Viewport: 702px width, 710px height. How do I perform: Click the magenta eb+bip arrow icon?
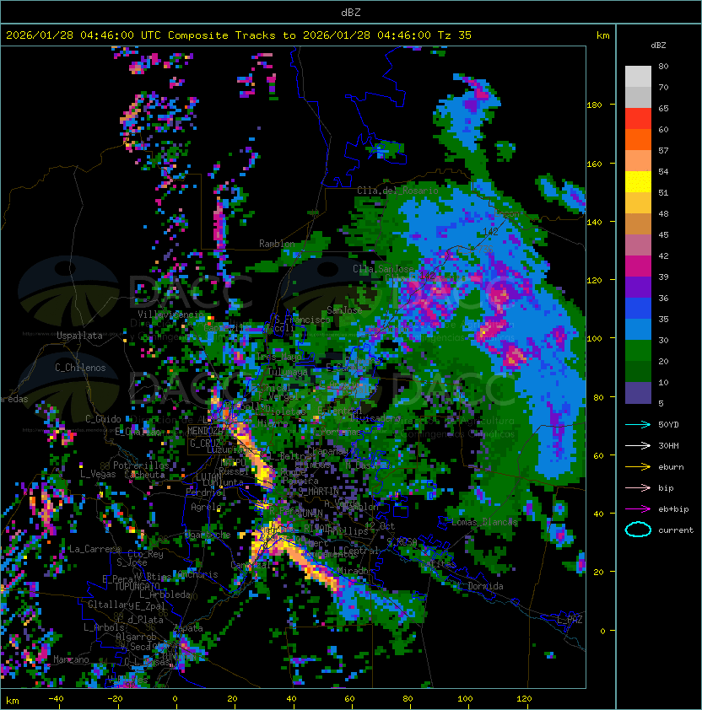(x=638, y=509)
